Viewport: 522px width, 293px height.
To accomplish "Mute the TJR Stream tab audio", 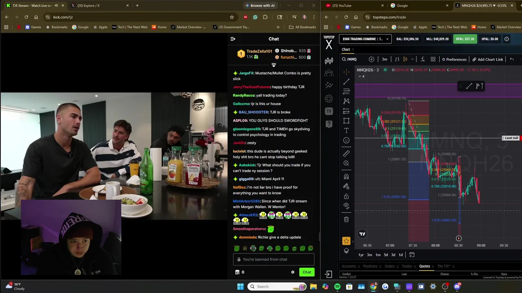I will pos(56,6).
